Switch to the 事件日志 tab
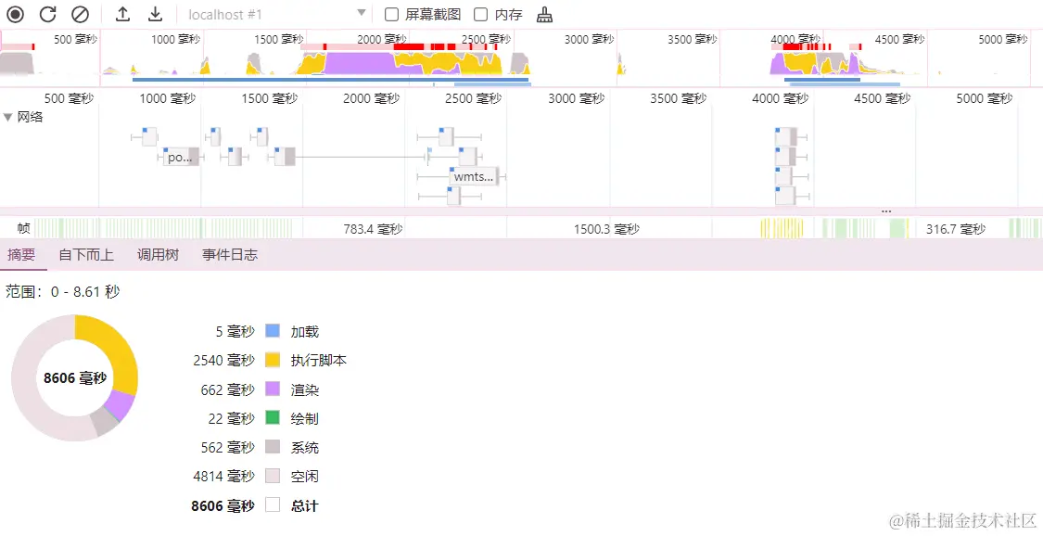The image size is (1043, 536). pyautogui.click(x=230, y=255)
